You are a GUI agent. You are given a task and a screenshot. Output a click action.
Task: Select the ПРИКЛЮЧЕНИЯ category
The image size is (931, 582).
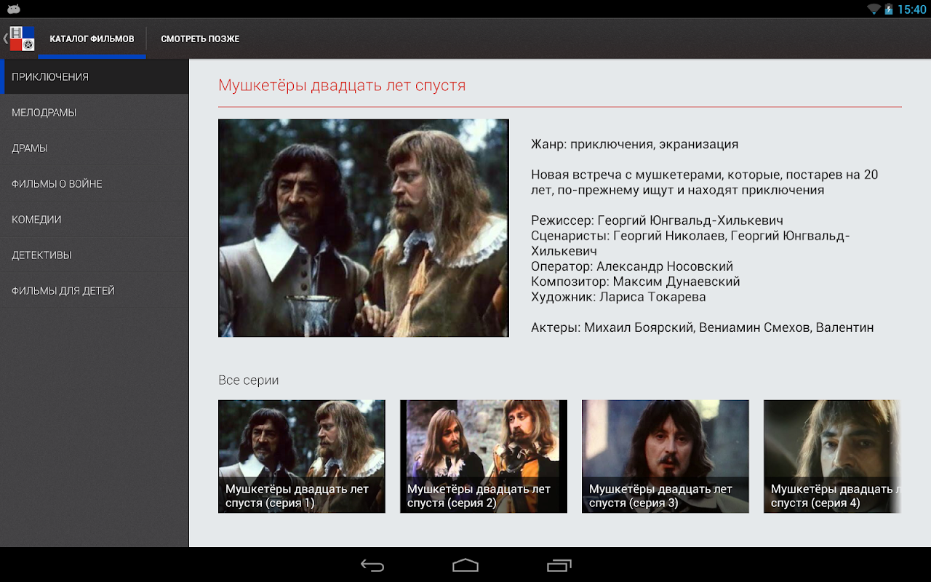(x=95, y=76)
